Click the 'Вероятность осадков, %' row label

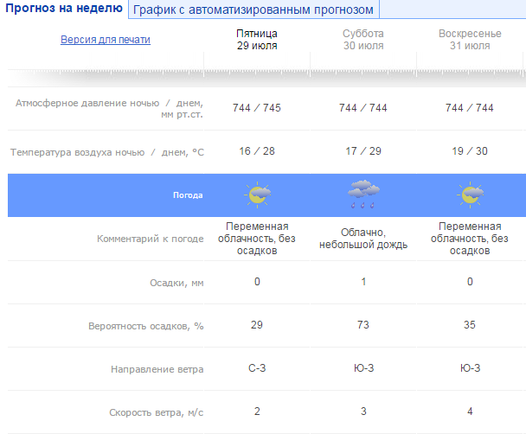(145, 326)
